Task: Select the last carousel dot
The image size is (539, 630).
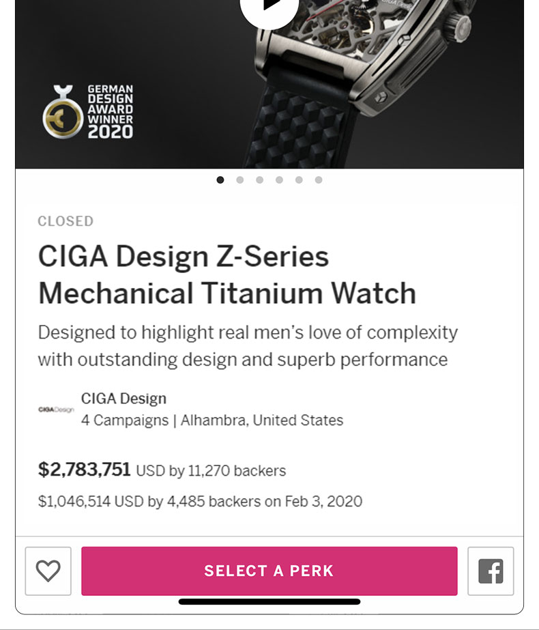Action: point(319,180)
